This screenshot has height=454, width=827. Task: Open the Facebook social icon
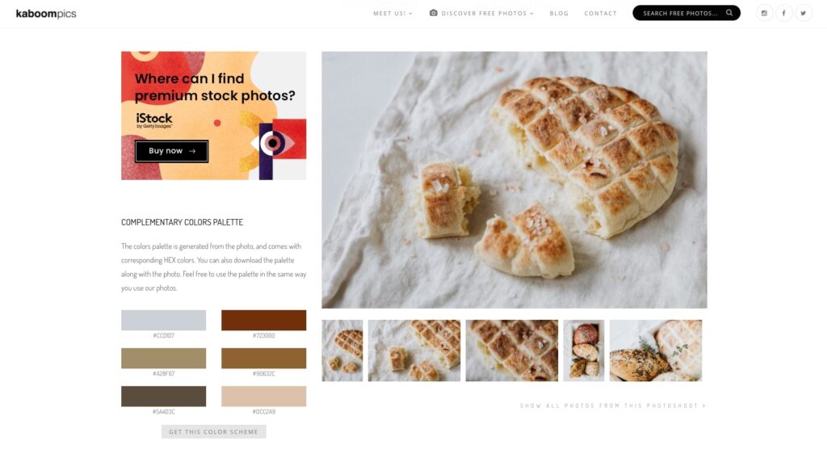click(783, 13)
